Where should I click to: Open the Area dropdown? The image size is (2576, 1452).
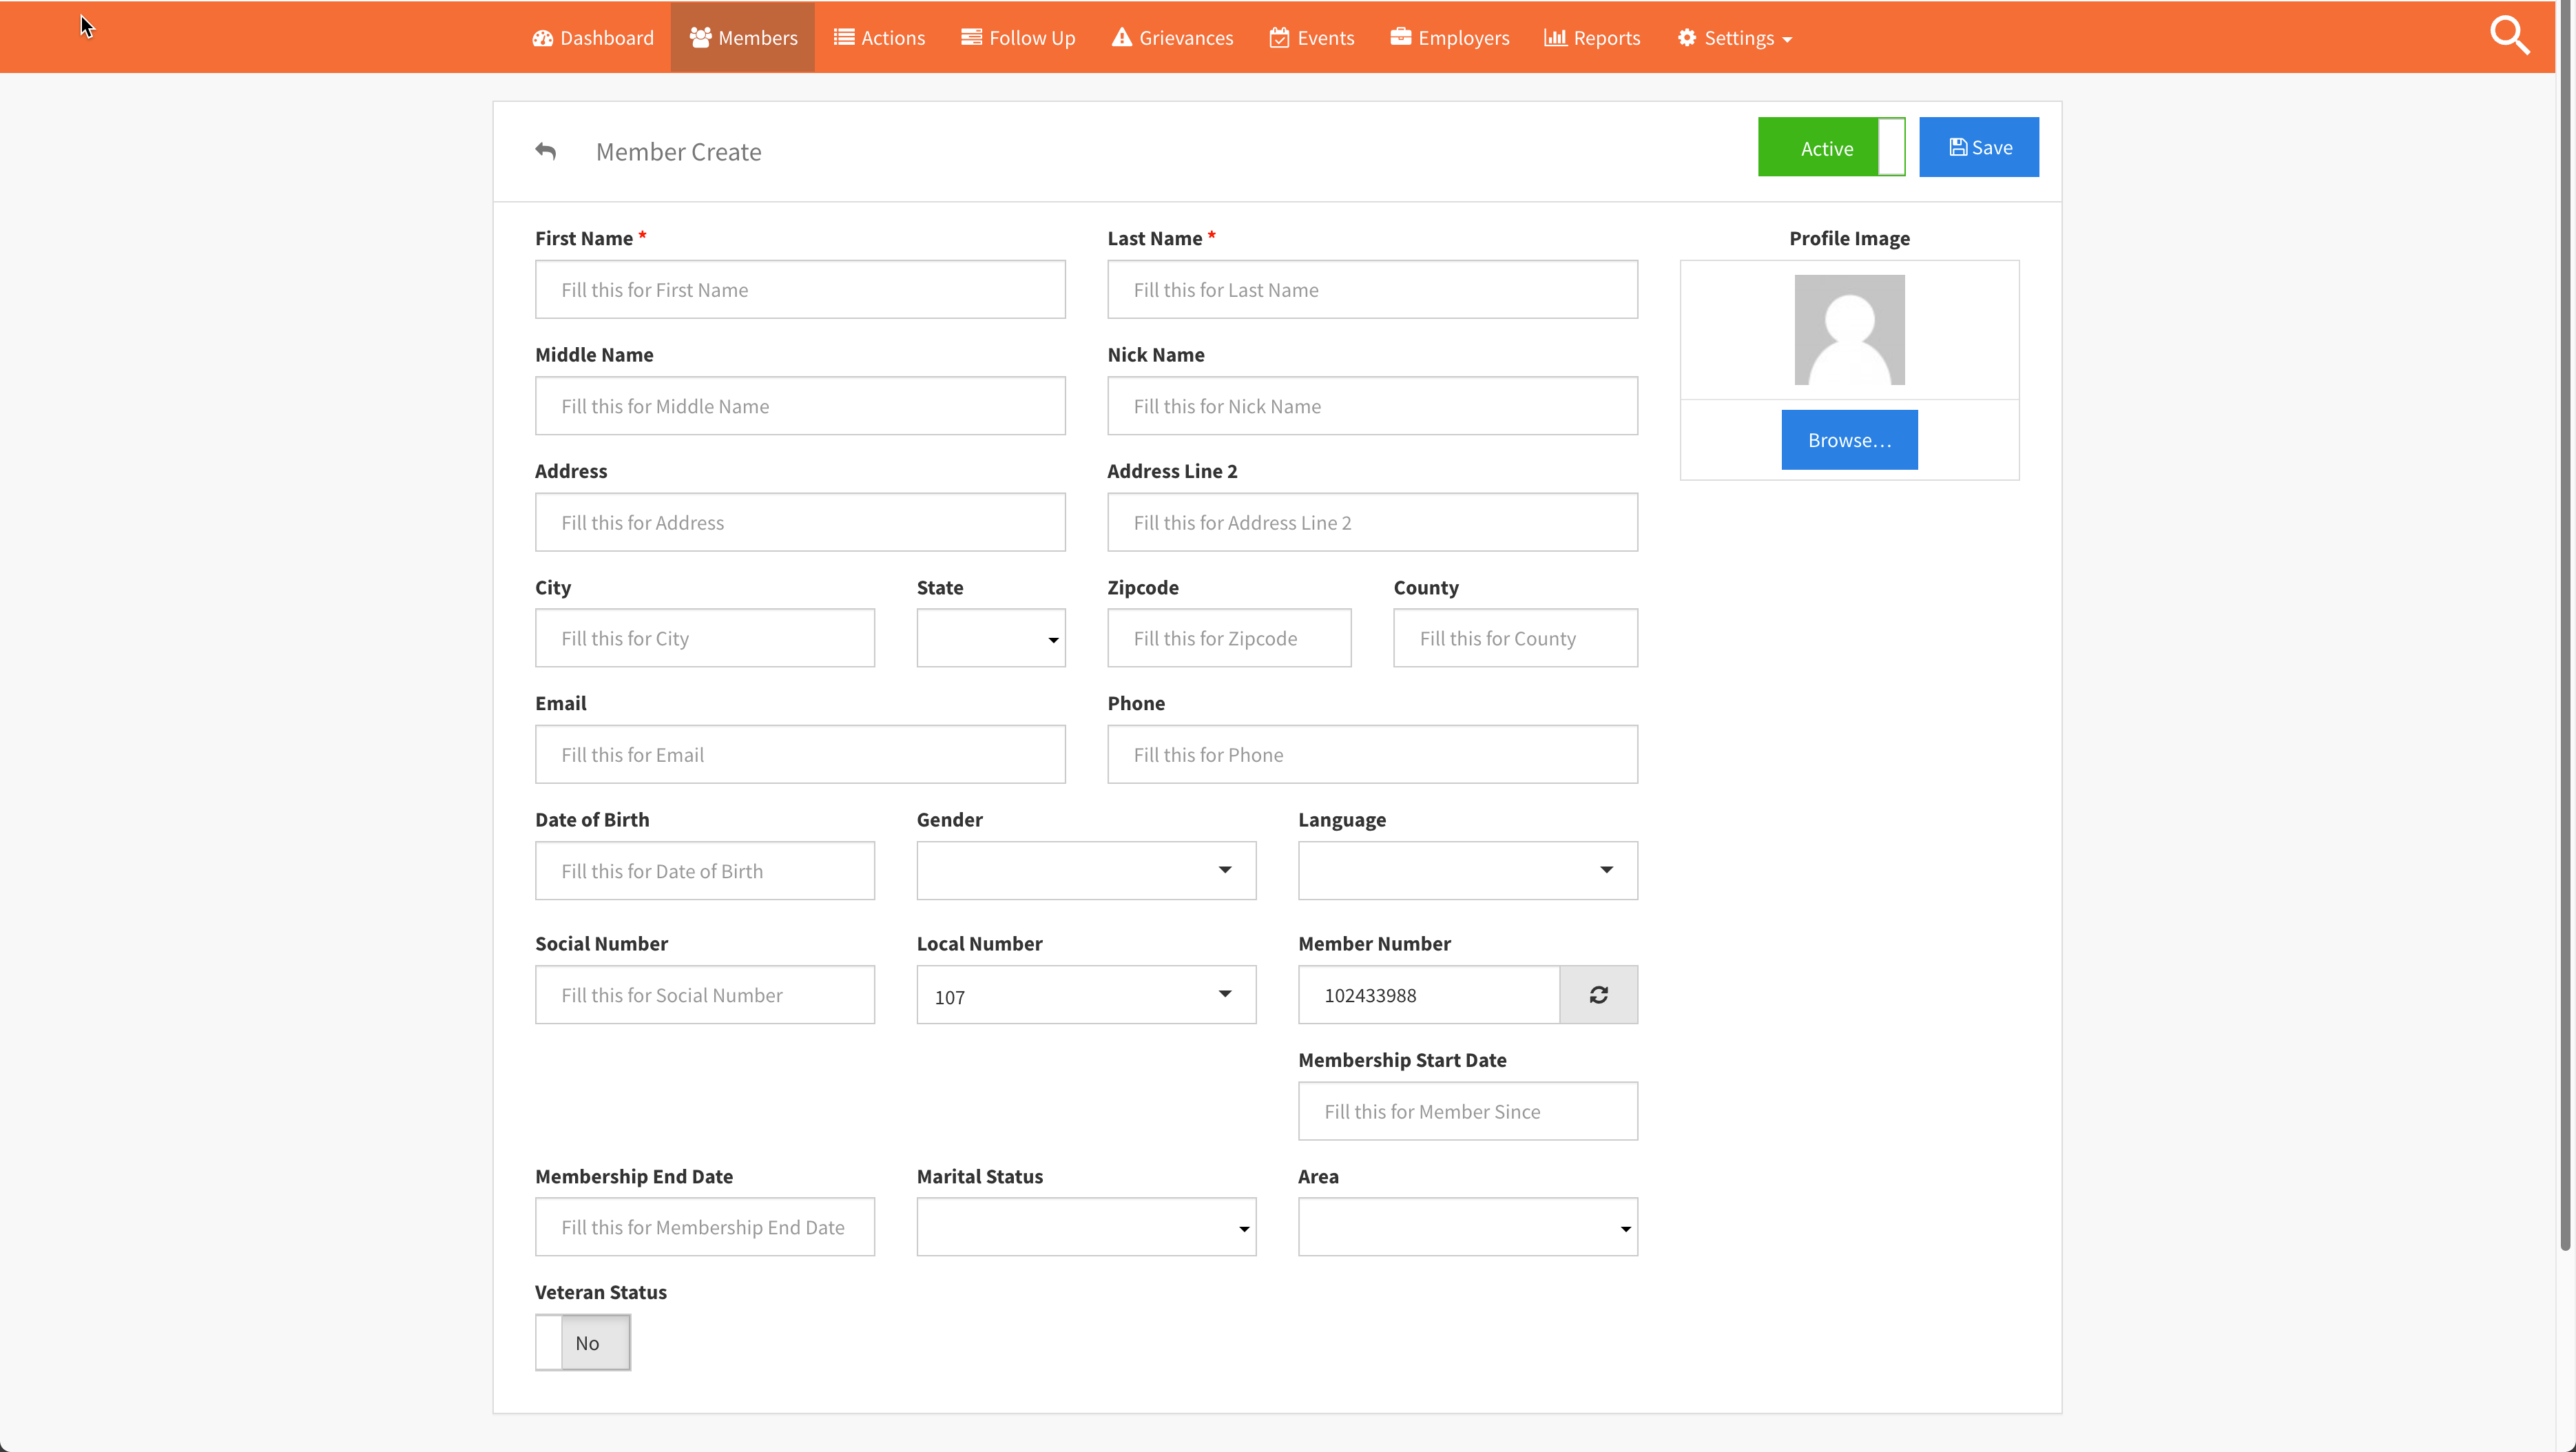1467,1226
